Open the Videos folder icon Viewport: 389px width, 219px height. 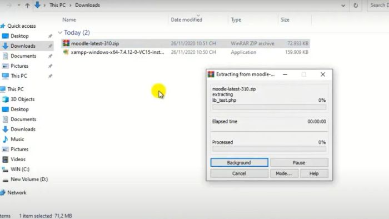(x=5, y=159)
